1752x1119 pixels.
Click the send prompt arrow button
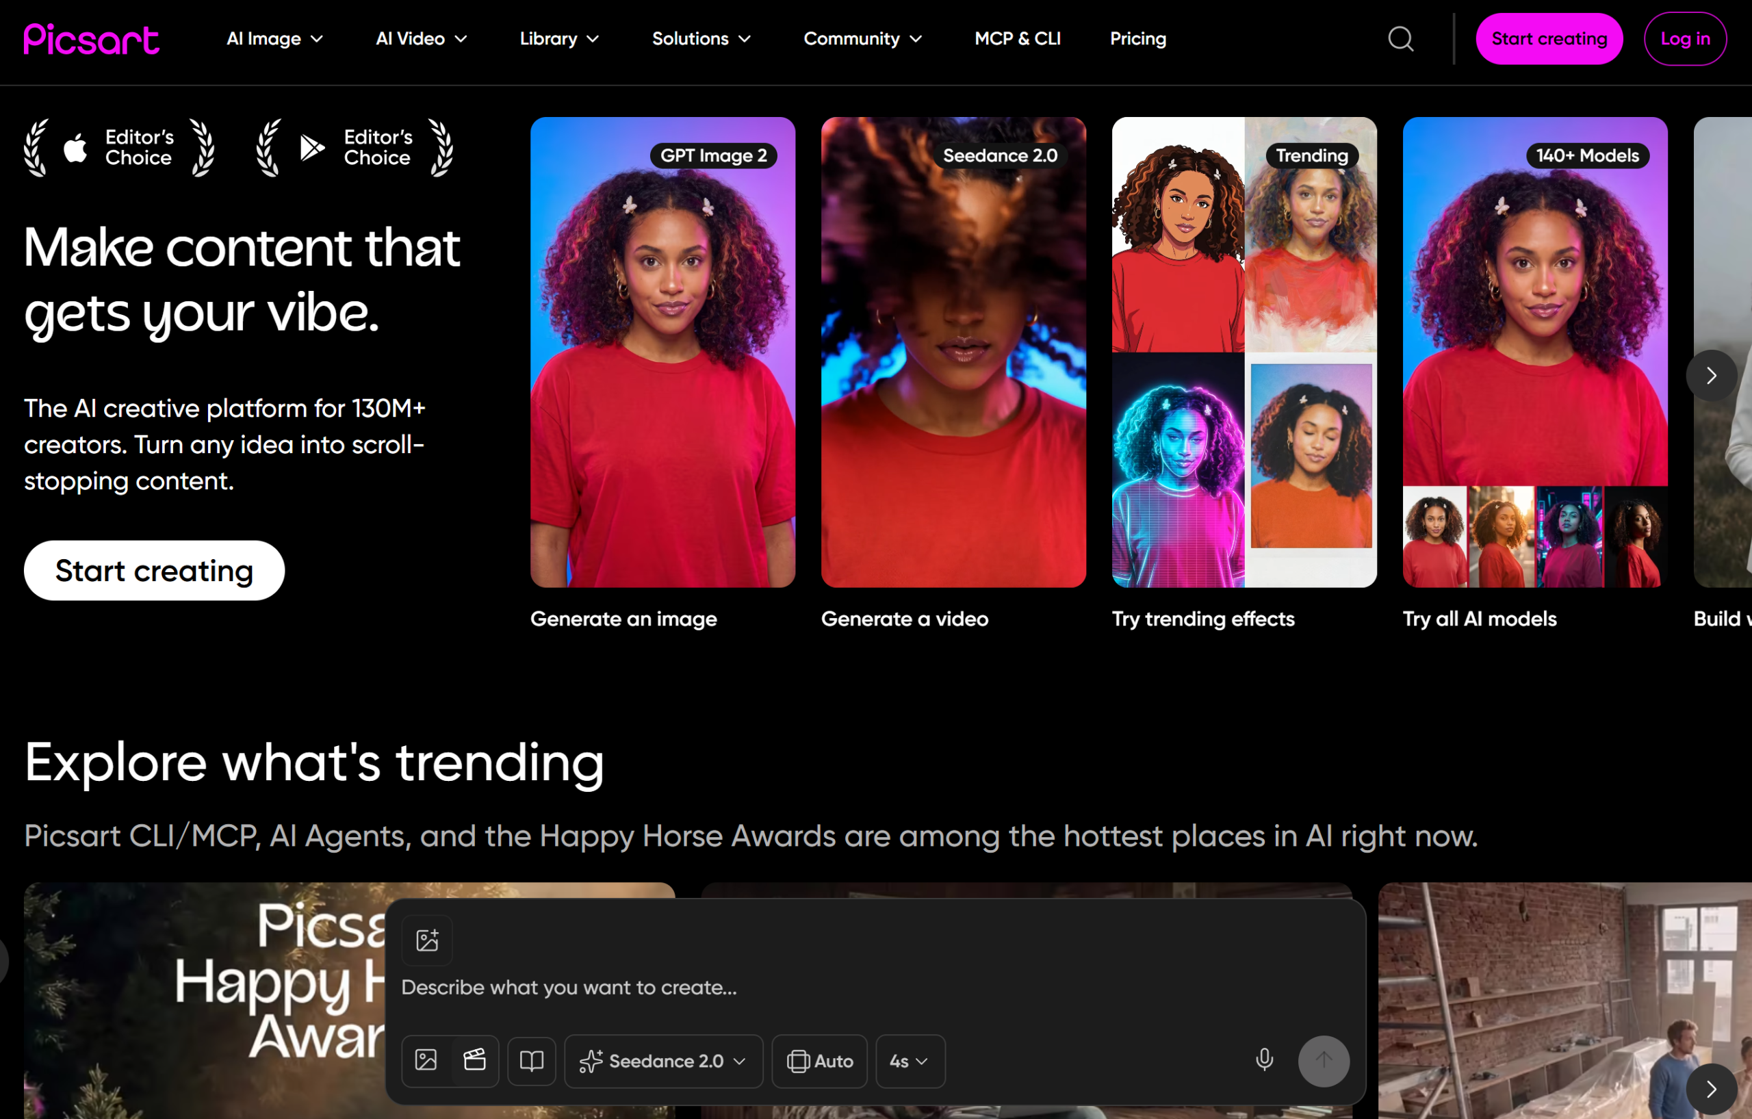coord(1324,1061)
